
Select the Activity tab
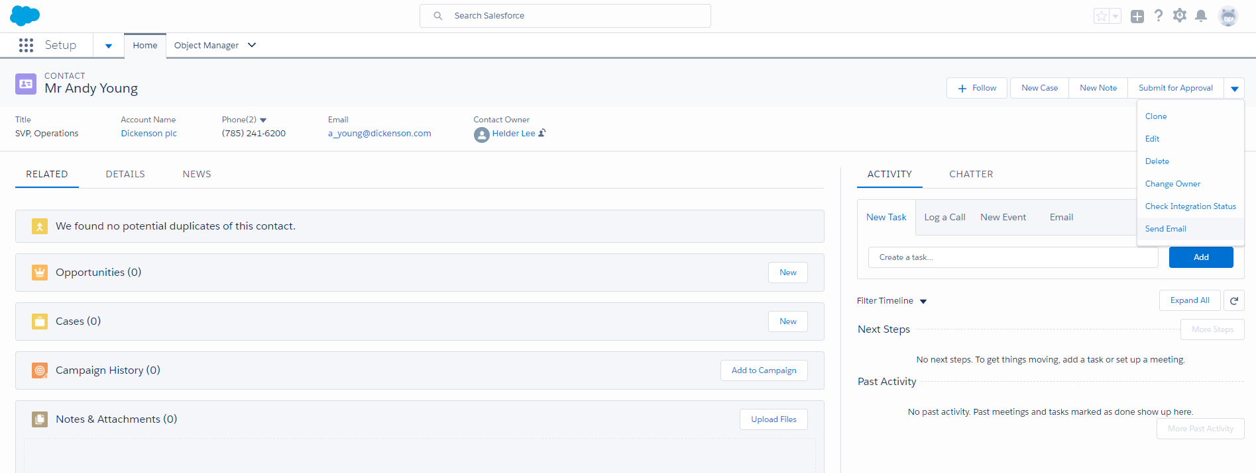pos(889,174)
